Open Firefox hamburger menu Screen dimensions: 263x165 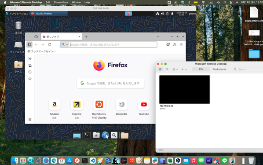tap(181, 44)
